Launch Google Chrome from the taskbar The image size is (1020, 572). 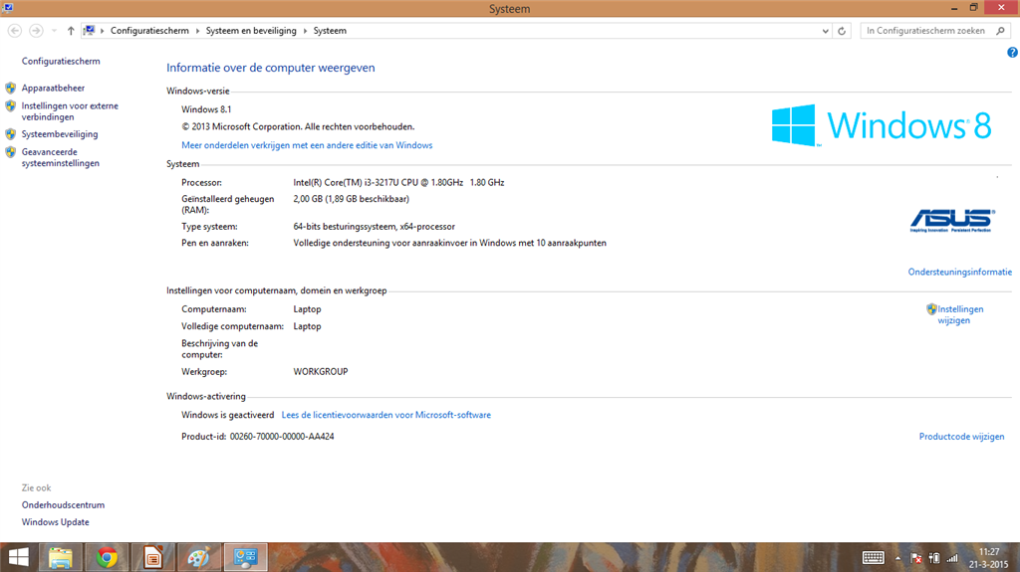point(107,557)
